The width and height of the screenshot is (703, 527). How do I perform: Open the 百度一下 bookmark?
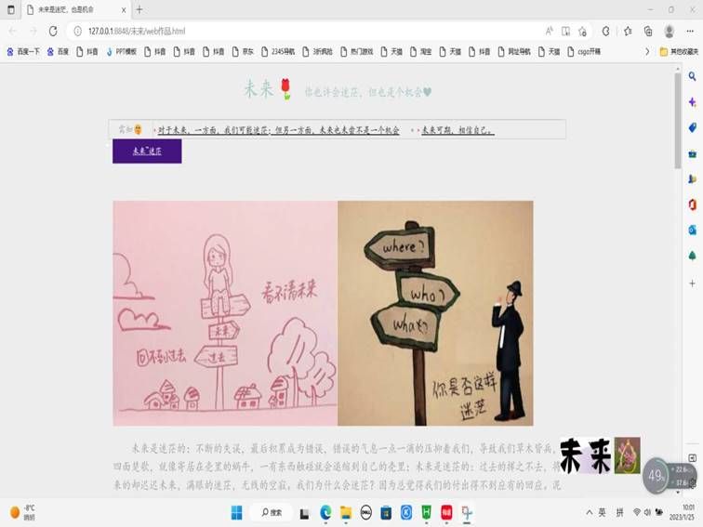coord(24,52)
